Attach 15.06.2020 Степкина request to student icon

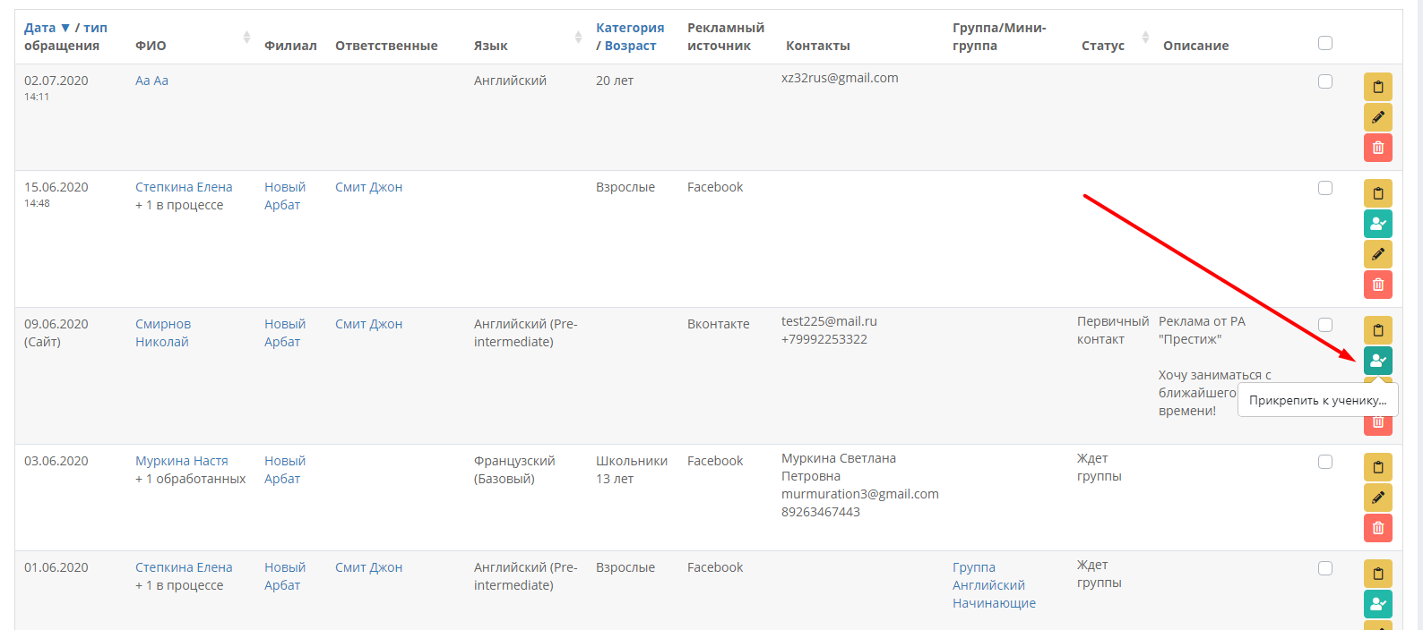(1378, 224)
